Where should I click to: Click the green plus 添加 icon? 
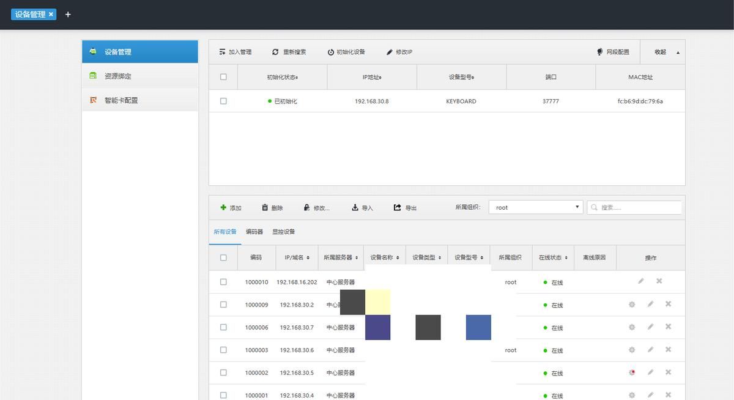tap(223, 207)
